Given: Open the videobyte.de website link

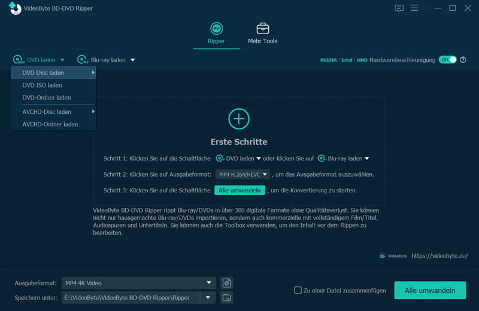Looking at the screenshot, I should (x=439, y=255).
